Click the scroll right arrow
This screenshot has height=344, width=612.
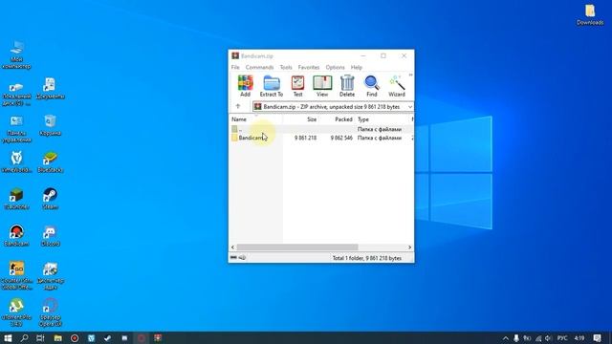click(409, 247)
